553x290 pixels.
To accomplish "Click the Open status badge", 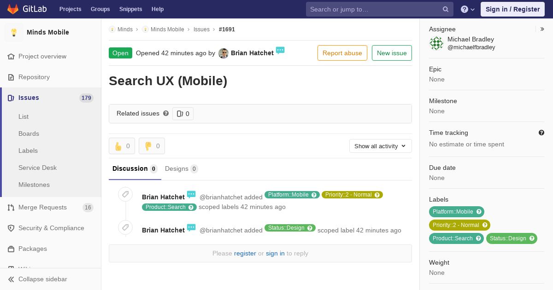I will click(x=120, y=53).
